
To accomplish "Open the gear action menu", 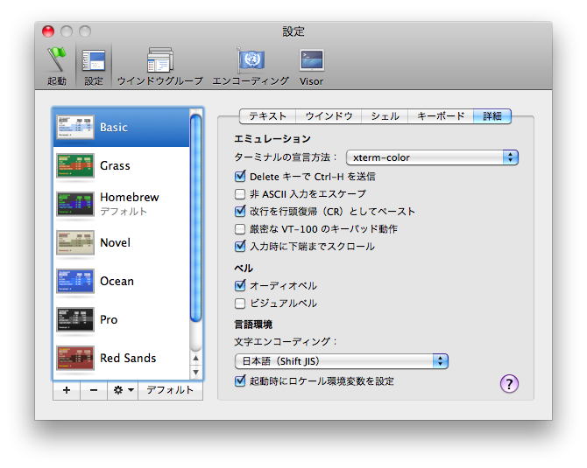I will tap(123, 390).
